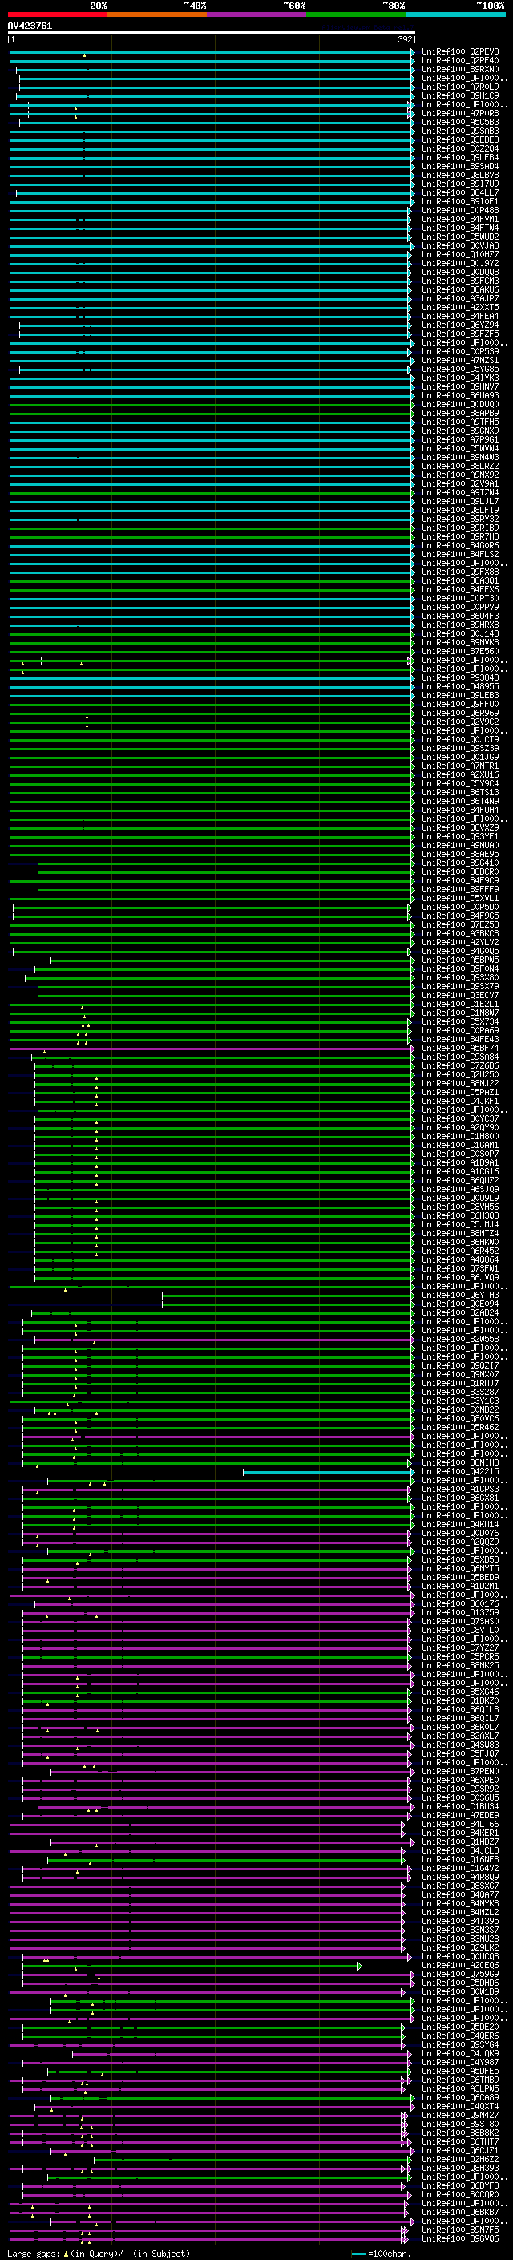This screenshot has width=513, height=2260.
Task: Click the UniRef100_Q9LEB4 label
Action: [x=460, y=158]
